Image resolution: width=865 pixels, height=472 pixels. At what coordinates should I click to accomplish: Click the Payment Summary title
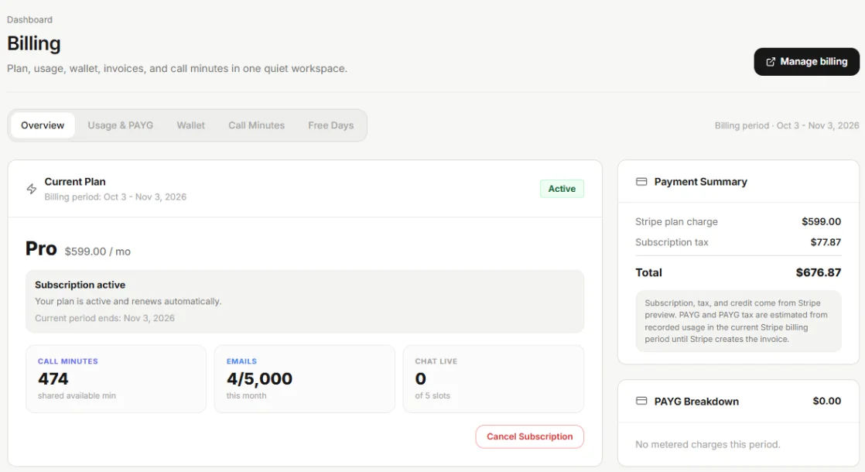(701, 181)
